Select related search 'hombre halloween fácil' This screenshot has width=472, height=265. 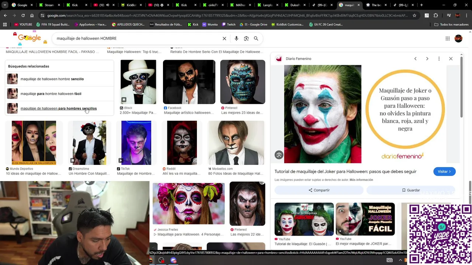pos(59,93)
